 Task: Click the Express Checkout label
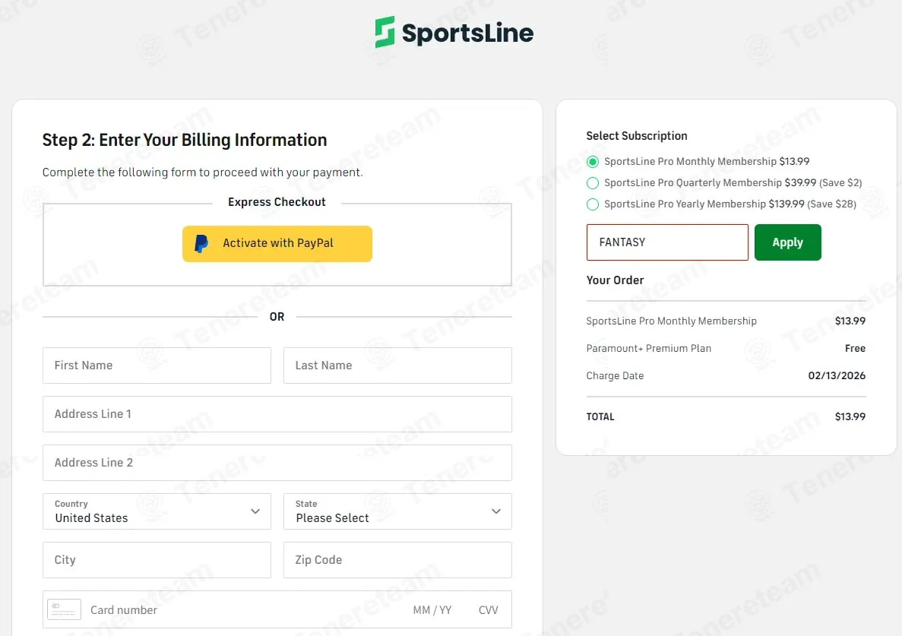[x=277, y=202]
